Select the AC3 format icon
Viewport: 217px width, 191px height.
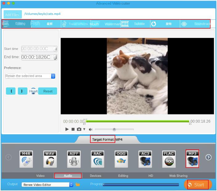[145, 159]
